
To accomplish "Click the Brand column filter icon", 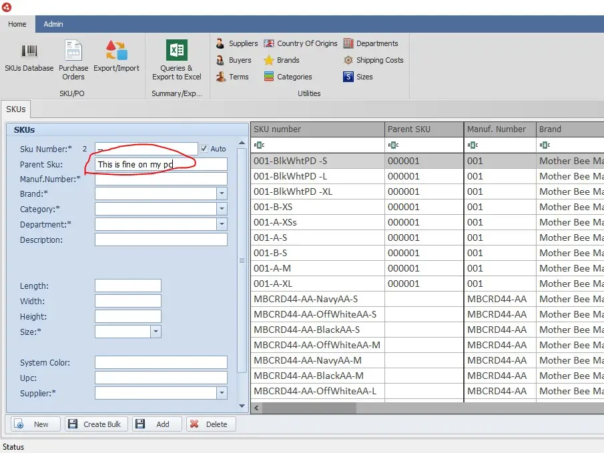I will (545, 145).
